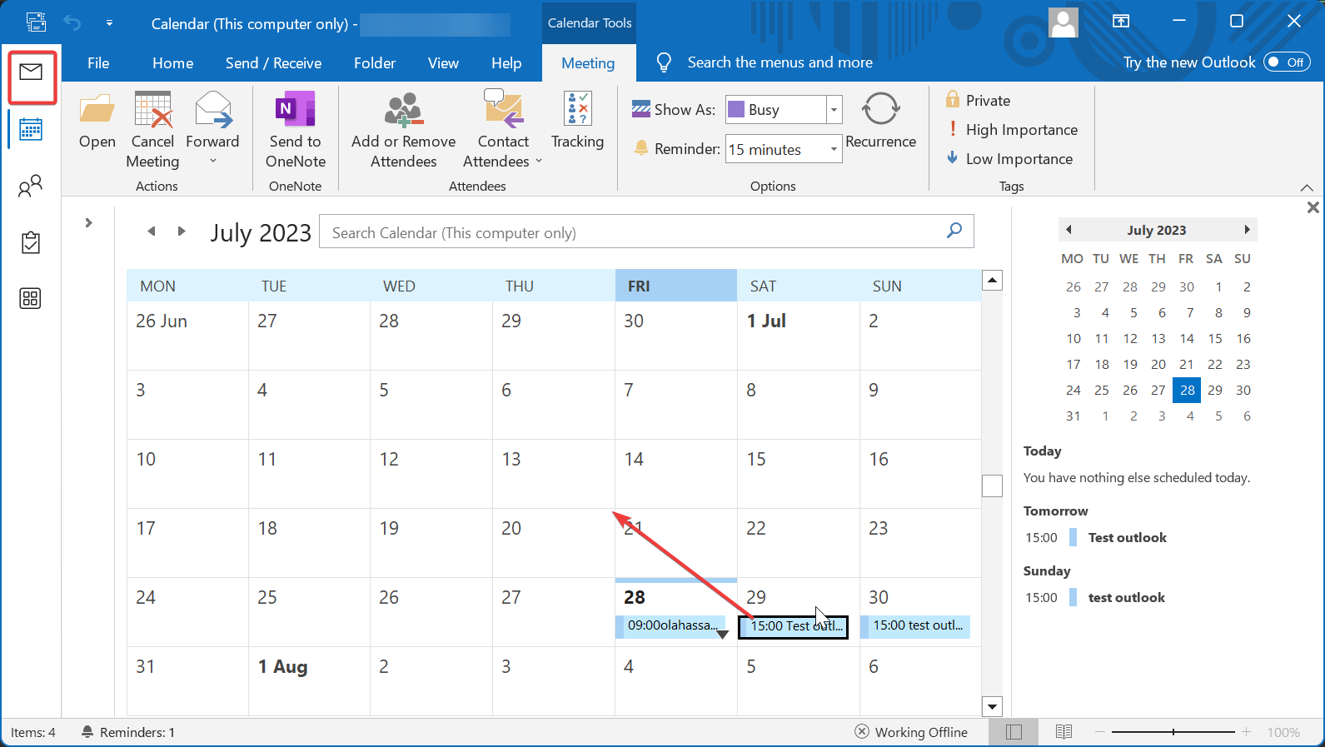Switch to Normal view in status bar
1325x747 pixels.
[x=1014, y=732]
